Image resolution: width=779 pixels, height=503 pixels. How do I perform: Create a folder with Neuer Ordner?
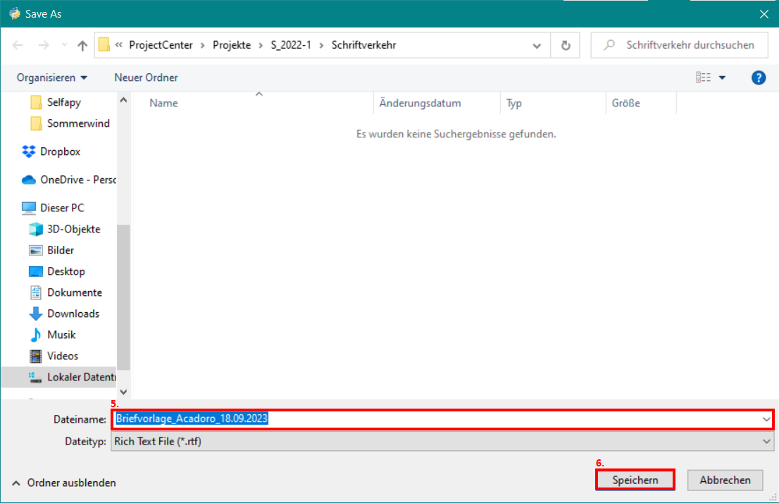[146, 77]
